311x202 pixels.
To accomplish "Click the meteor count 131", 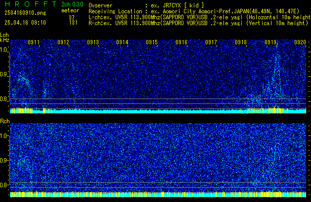I will click(73, 23).
